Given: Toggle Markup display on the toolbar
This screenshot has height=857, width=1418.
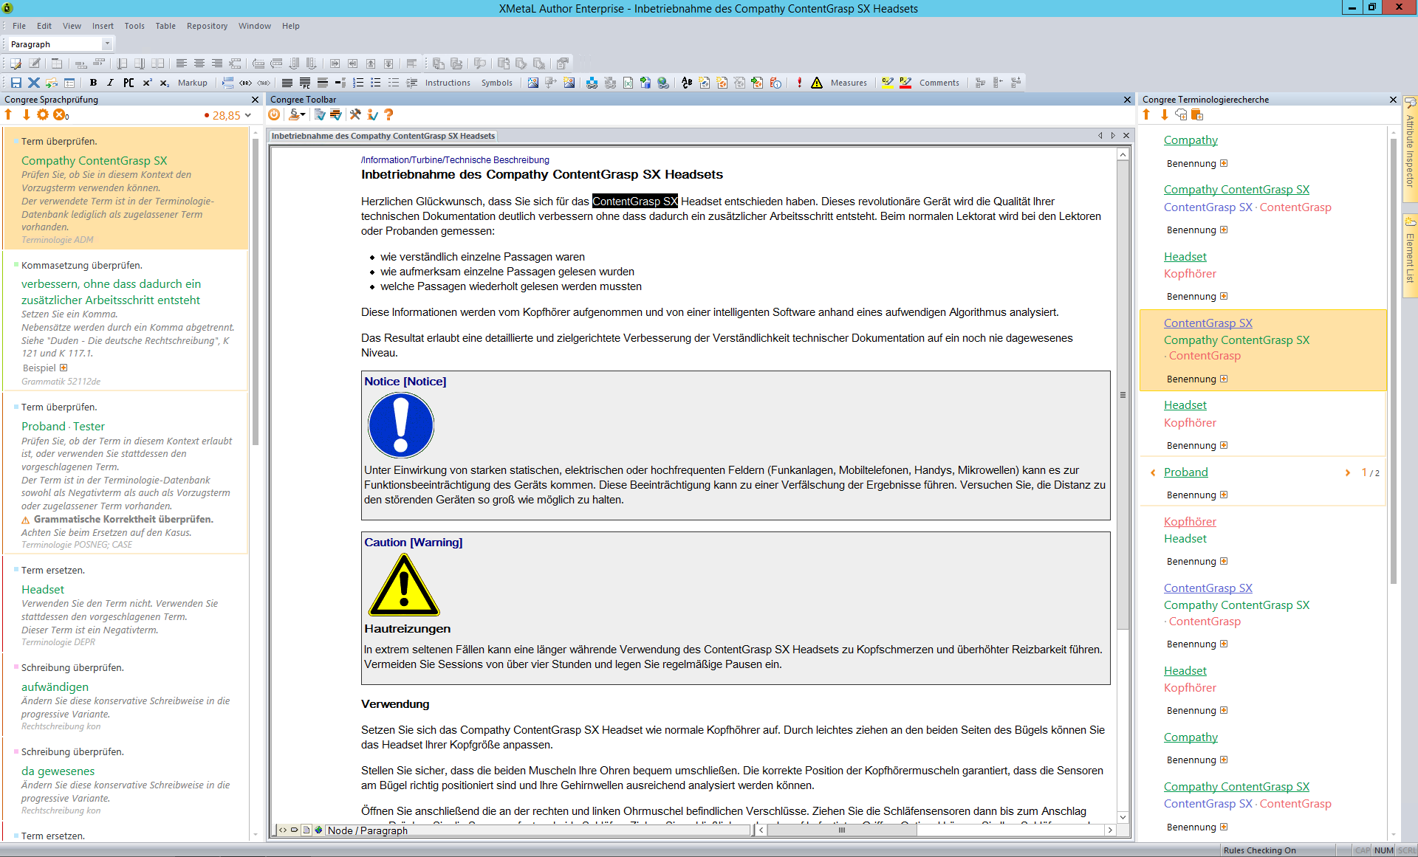Looking at the screenshot, I should point(192,83).
